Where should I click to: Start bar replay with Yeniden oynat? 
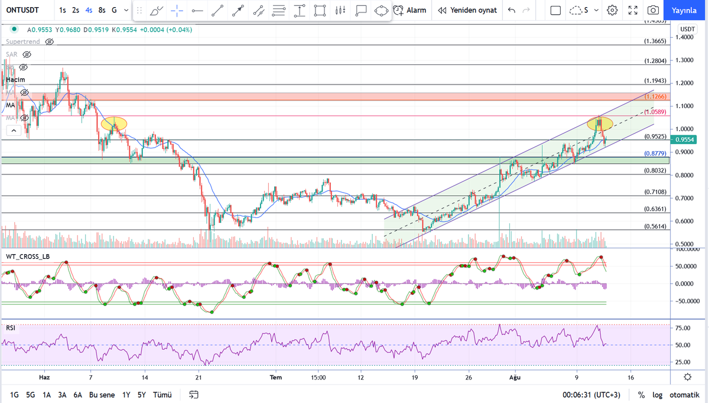[x=467, y=10]
